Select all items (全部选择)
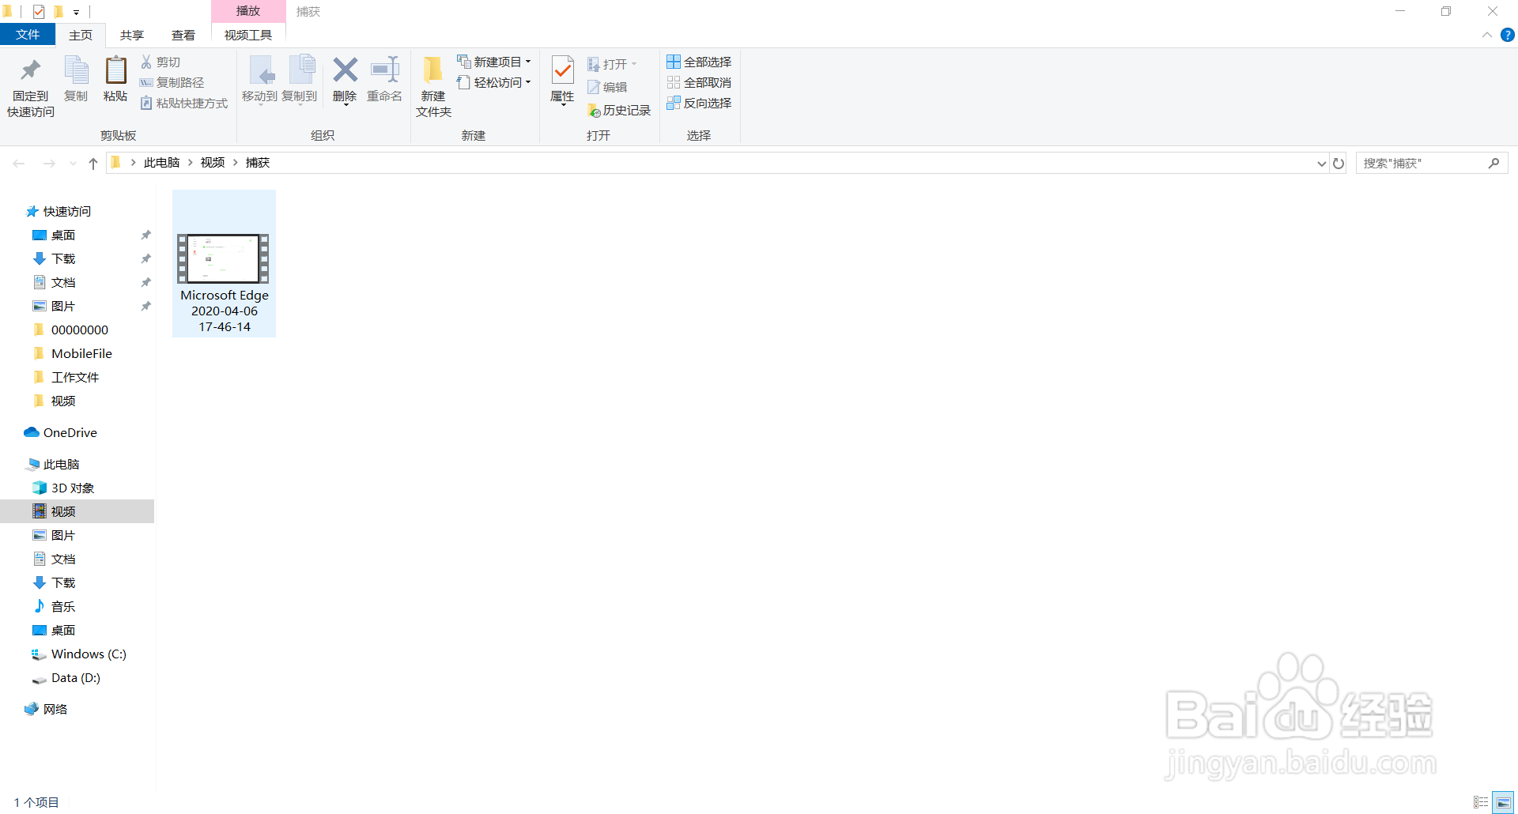The height and width of the screenshot is (814, 1518). point(699,62)
